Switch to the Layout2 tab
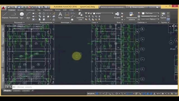This screenshot has width=179, height=101. point(26,91)
